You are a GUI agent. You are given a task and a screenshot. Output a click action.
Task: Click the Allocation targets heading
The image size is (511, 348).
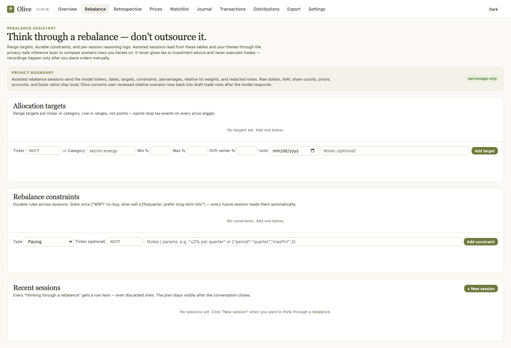[39, 106]
